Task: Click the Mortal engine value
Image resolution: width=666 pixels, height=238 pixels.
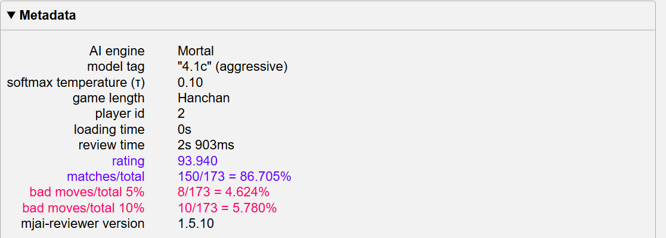Action: coord(196,51)
